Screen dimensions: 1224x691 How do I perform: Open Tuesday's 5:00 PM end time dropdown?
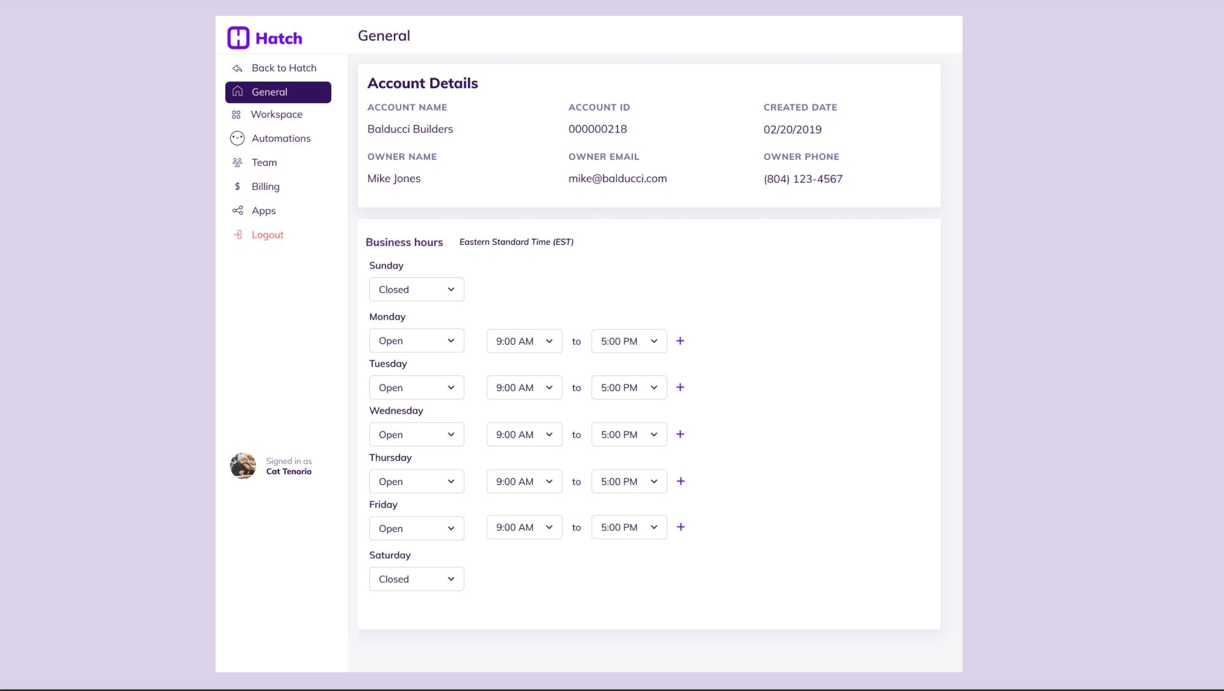tap(629, 388)
